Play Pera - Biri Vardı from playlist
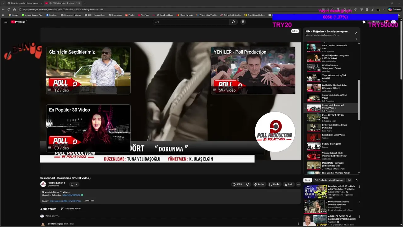This screenshot has height=227, width=403. [x=331, y=117]
